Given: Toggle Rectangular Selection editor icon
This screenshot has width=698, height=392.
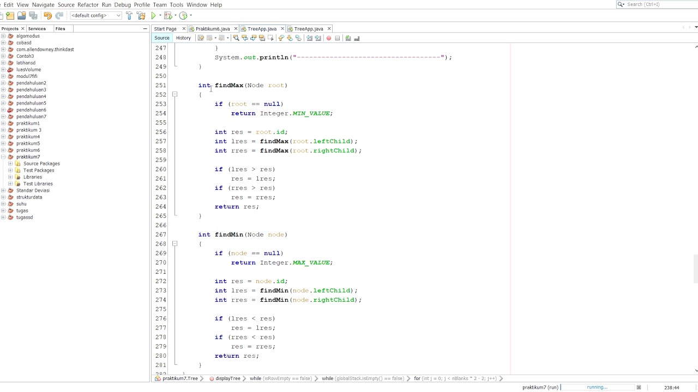Looking at the screenshot, I should tap(270, 38).
